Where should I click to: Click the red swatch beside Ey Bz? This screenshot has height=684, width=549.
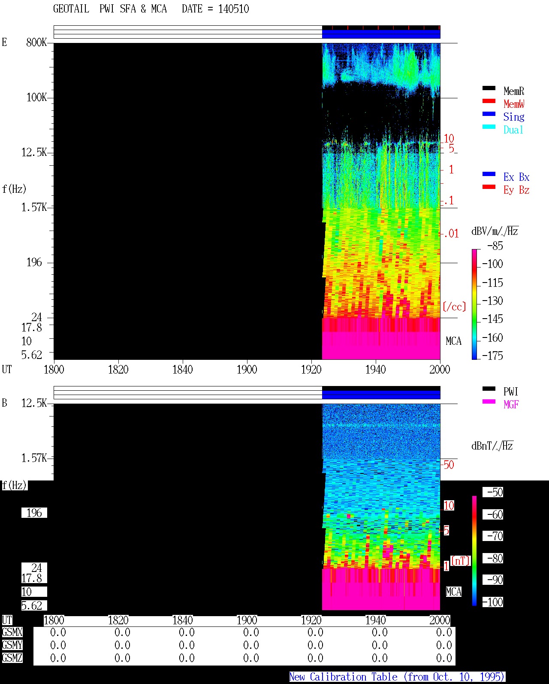[489, 187]
